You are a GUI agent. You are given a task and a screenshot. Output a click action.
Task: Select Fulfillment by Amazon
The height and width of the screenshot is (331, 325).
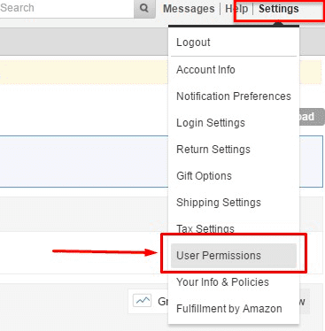point(229,309)
